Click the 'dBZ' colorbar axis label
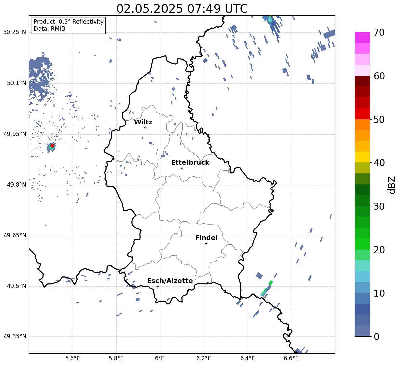This screenshot has width=400, height=365. point(392,185)
